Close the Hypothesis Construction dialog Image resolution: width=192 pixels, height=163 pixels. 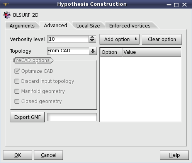(184, 5)
